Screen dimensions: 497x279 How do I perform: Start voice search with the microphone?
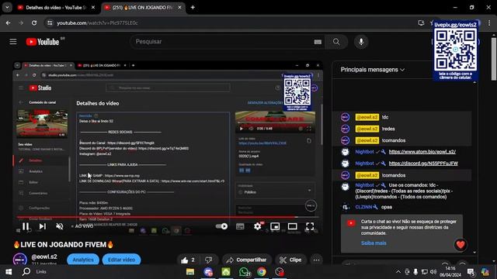click(x=361, y=42)
